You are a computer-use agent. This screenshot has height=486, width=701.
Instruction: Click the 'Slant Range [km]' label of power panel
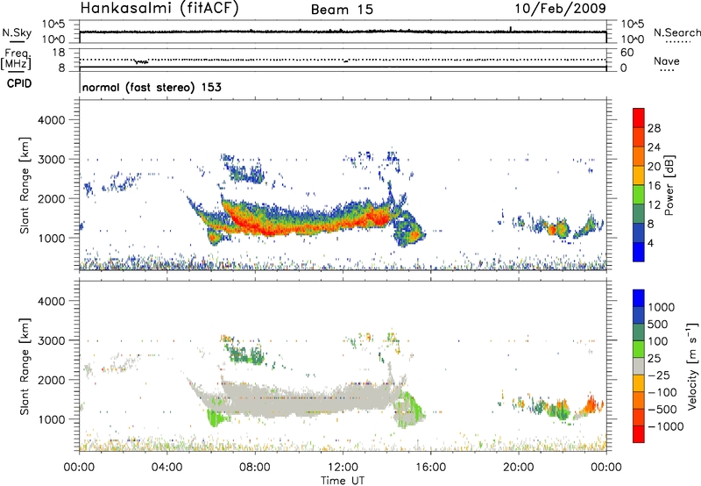click(x=25, y=185)
